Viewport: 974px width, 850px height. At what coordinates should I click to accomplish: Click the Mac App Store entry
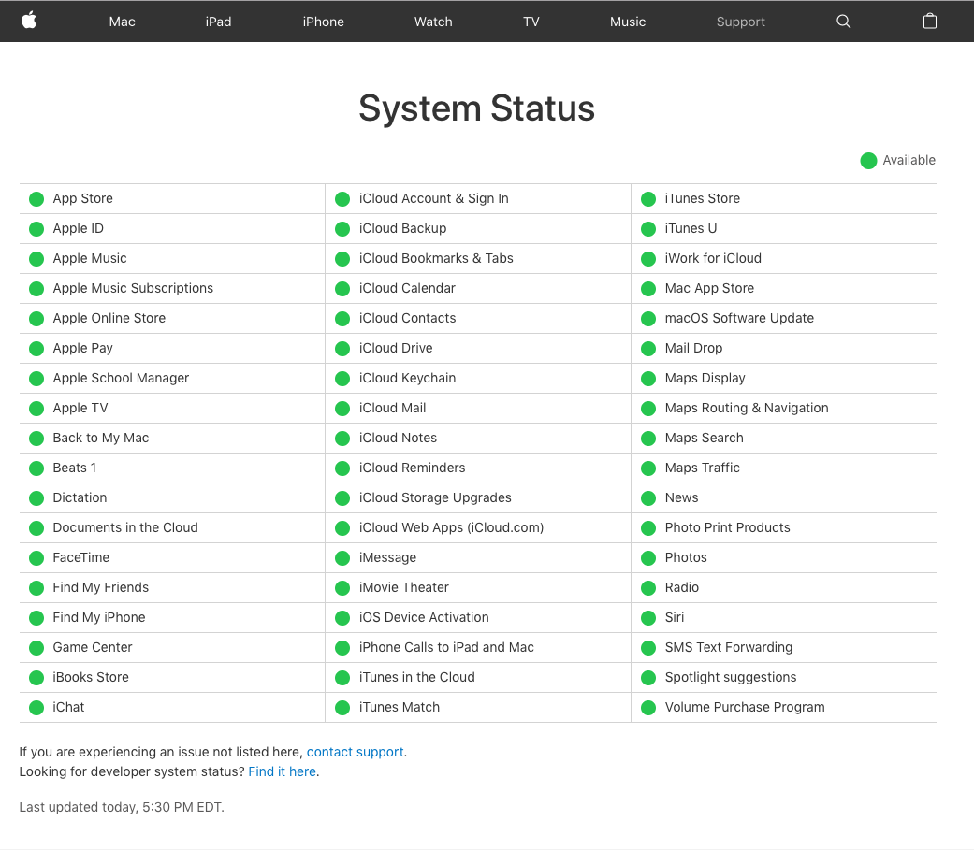pos(709,288)
